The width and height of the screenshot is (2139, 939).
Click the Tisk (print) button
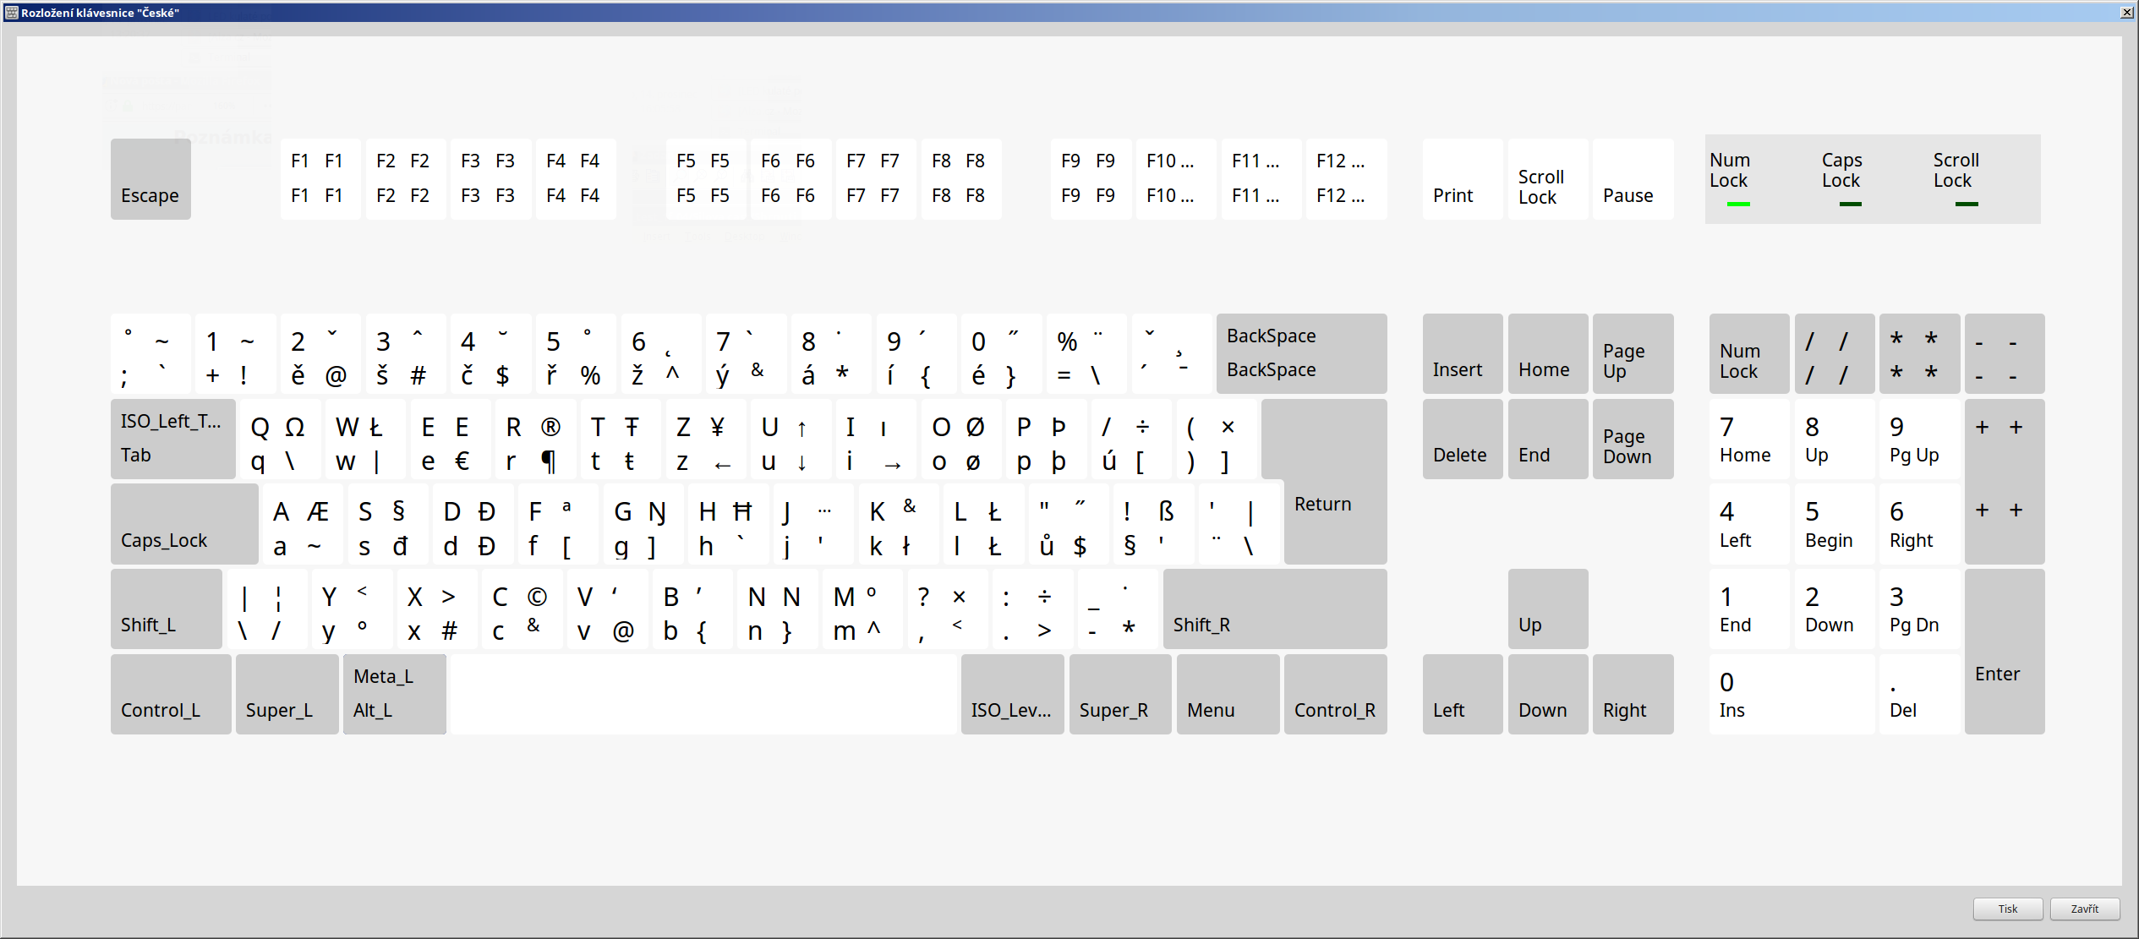2007,909
